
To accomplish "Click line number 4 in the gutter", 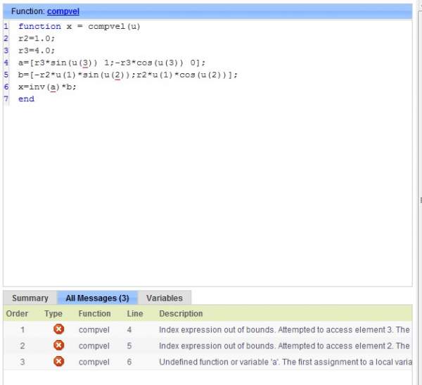I will point(6,63).
